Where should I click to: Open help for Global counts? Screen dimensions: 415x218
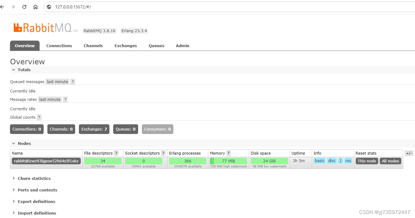click(x=39, y=117)
